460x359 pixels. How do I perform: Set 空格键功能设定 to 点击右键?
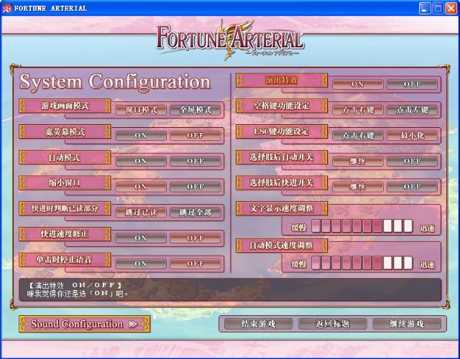pyautogui.click(x=358, y=110)
